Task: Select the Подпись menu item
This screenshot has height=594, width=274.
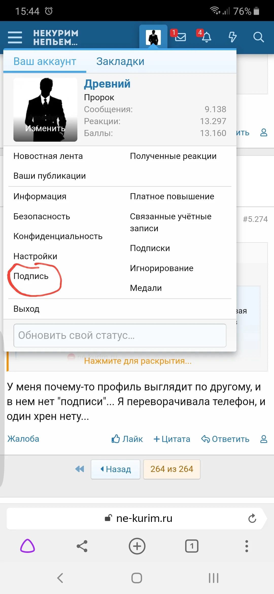Action: pyautogui.click(x=31, y=276)
